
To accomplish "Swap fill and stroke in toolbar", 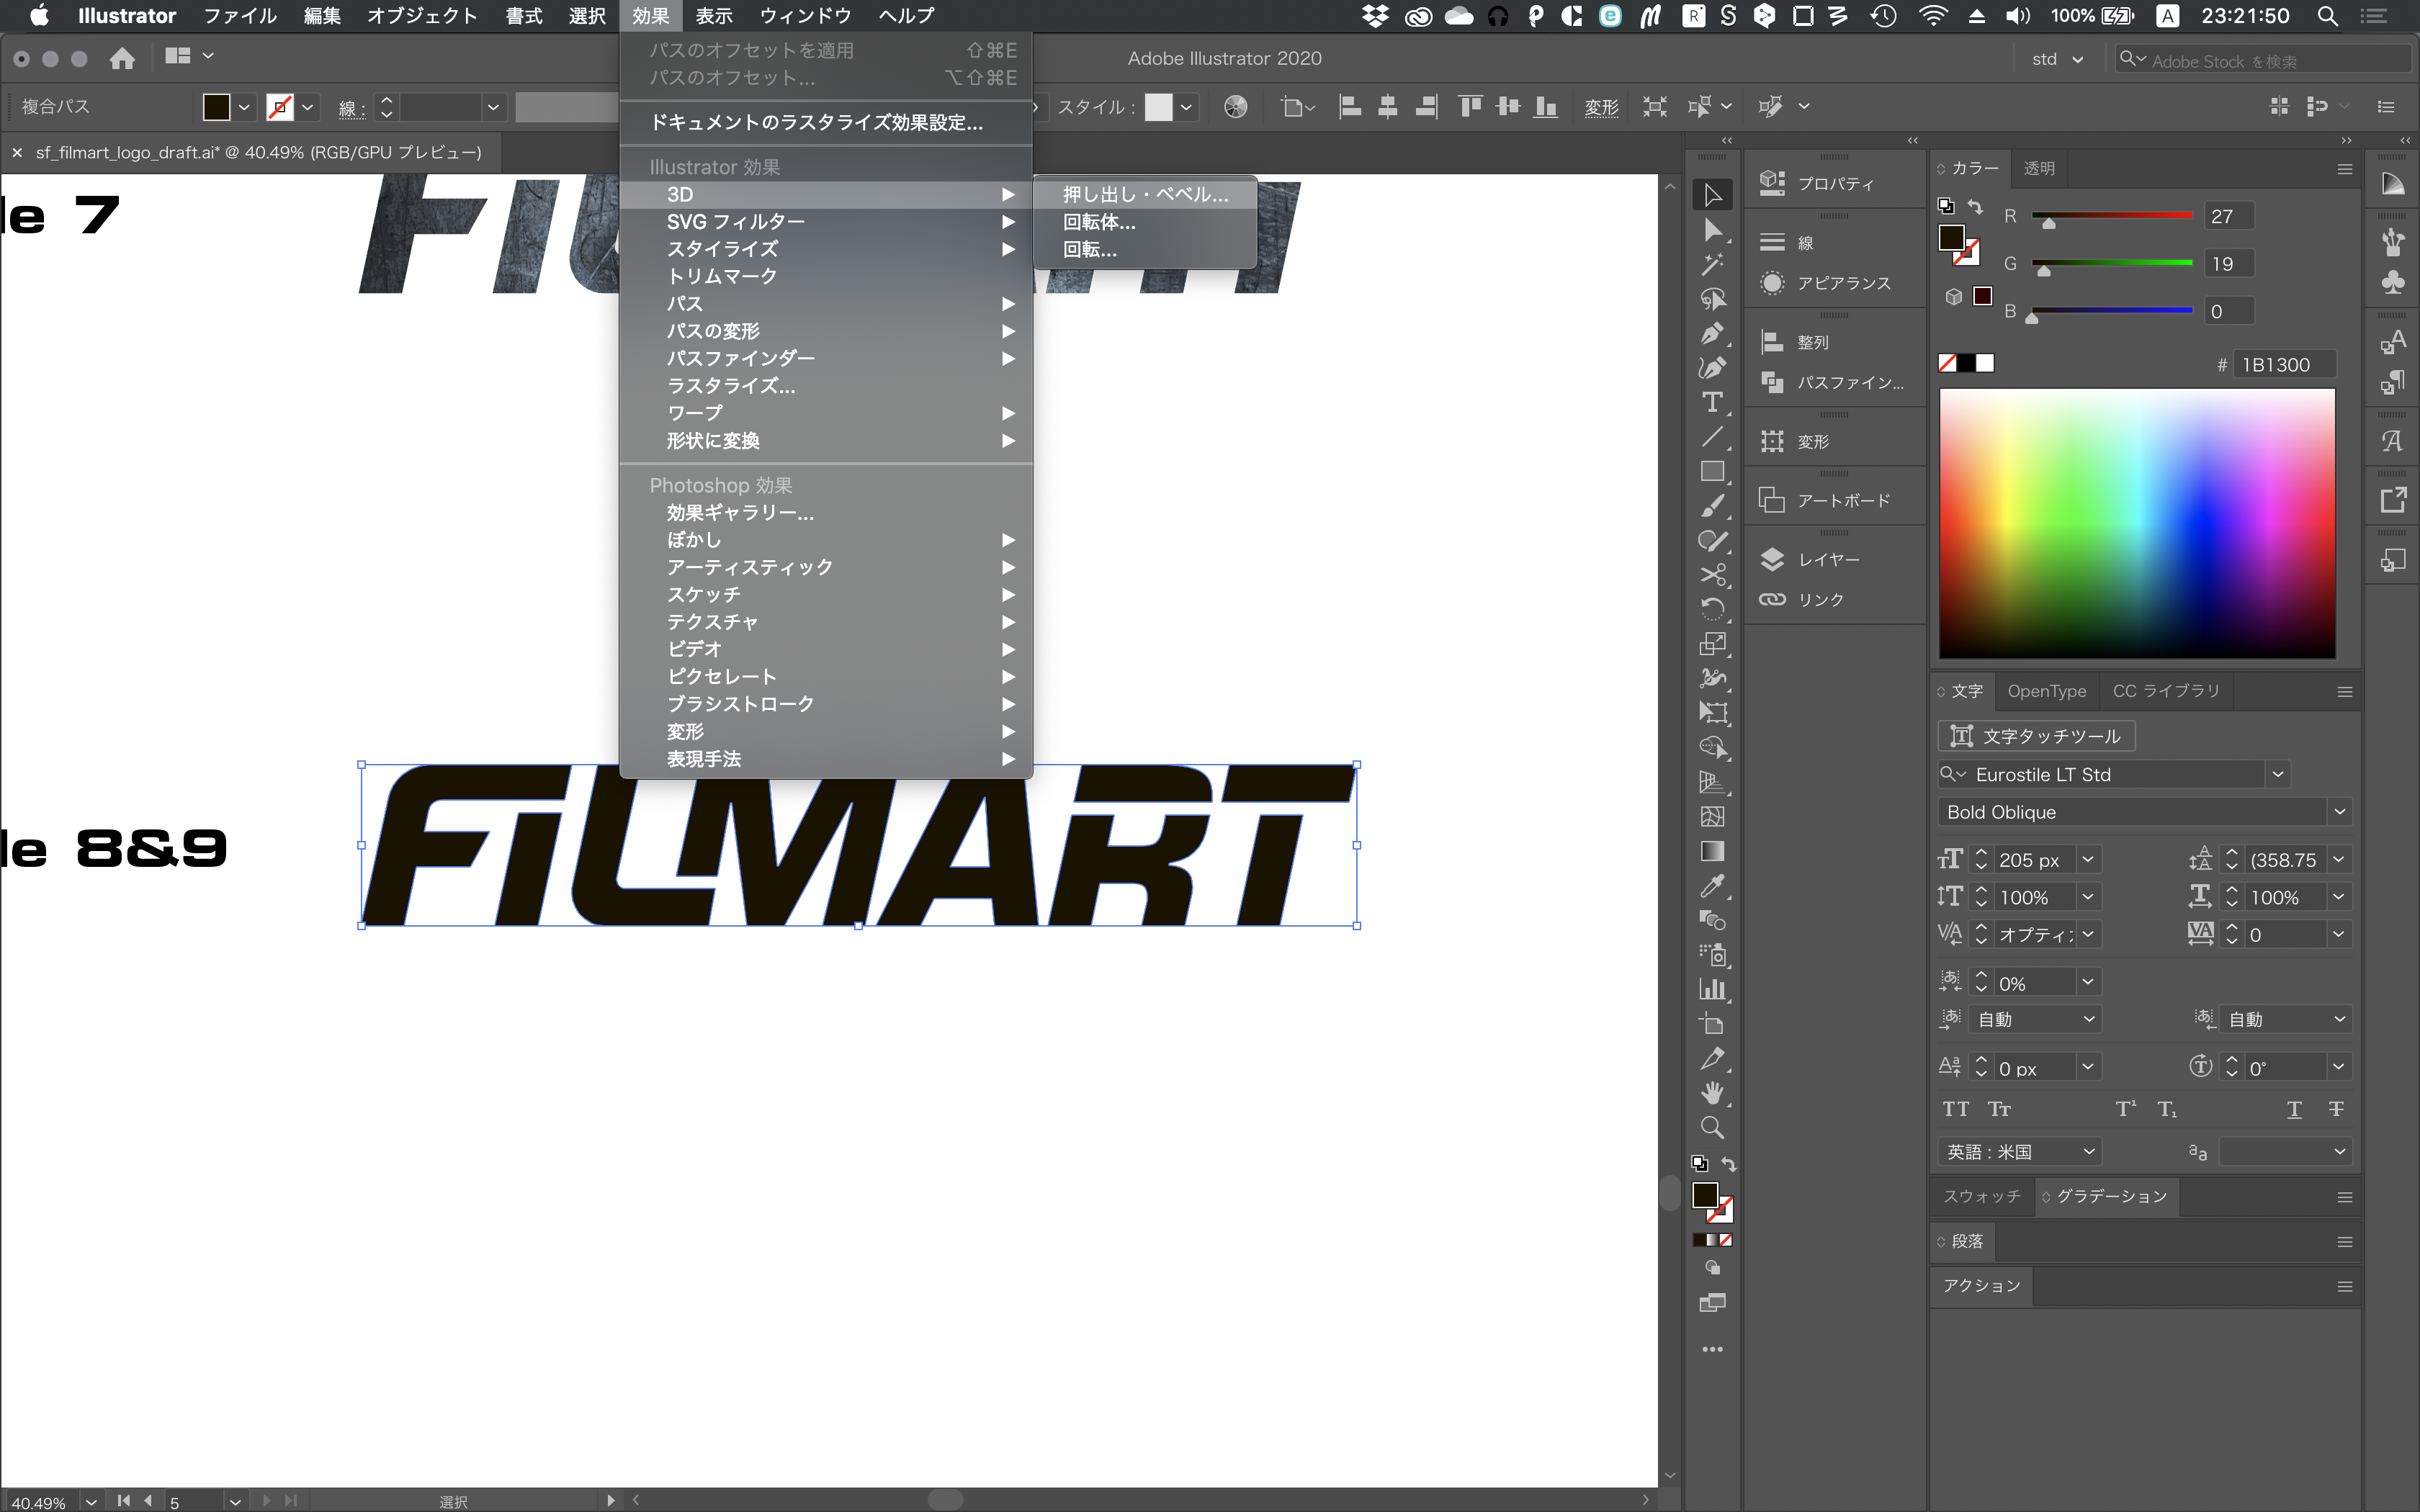I will click(x=1729, y=1165).
